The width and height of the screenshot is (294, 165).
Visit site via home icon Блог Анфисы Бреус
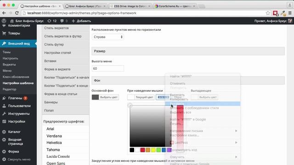click(x=27, y=21)
